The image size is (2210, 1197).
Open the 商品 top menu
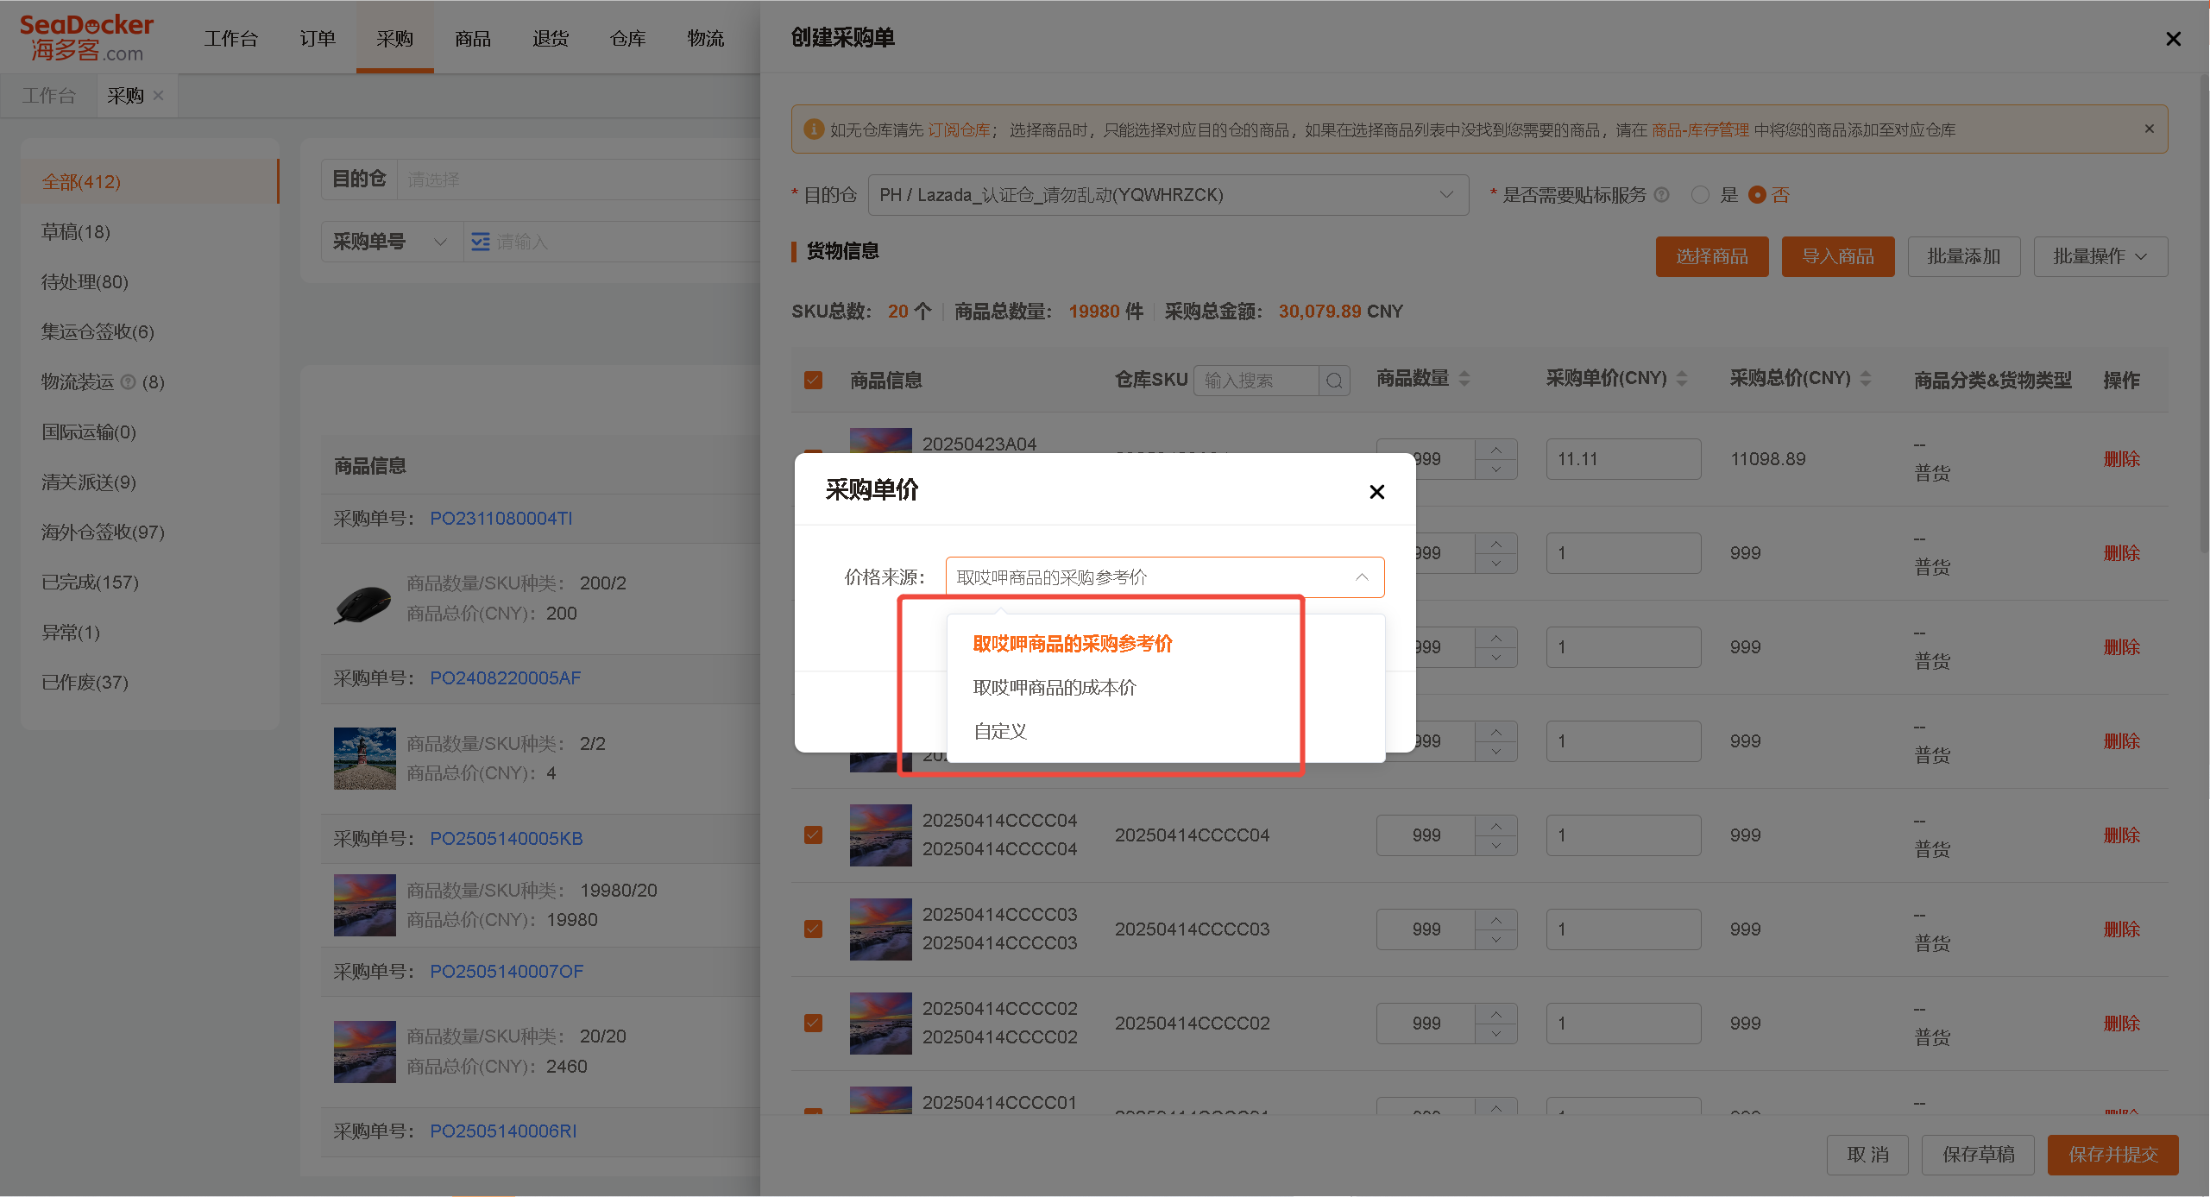click(472, 39)
